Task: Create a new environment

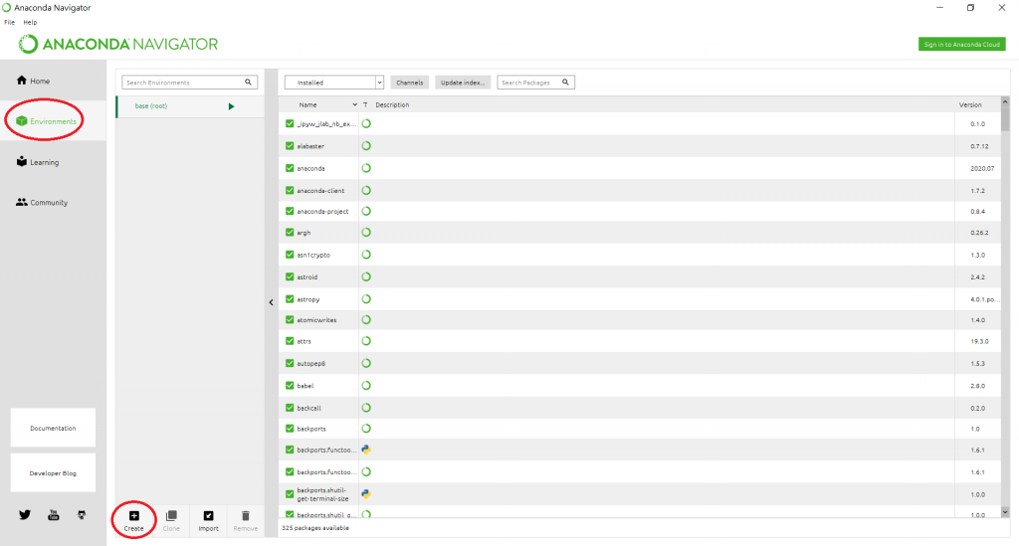Action: coord(134,521)
